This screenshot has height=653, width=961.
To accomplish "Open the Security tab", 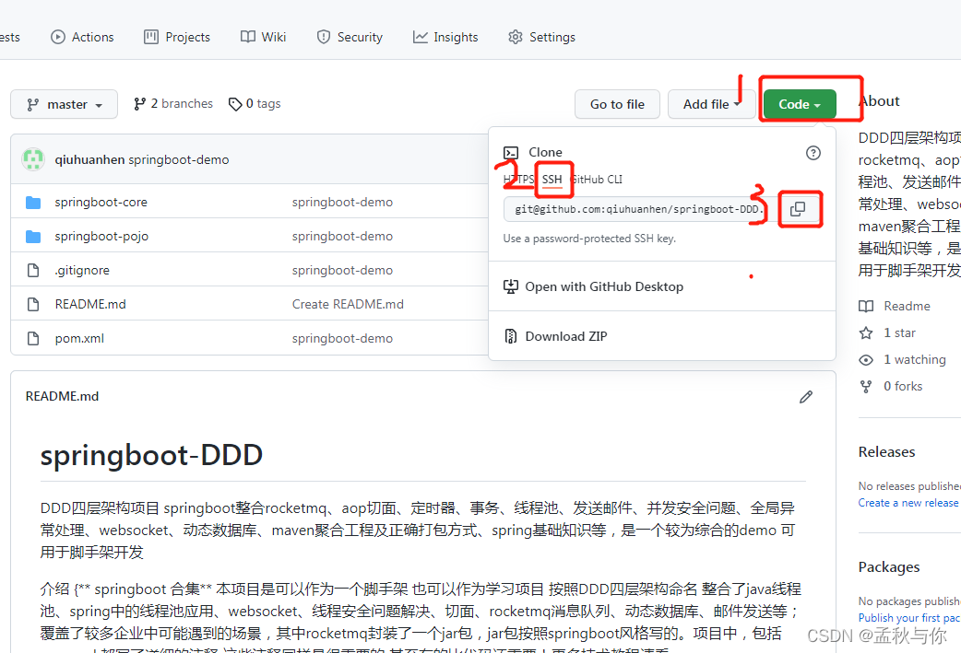I will pyautogui.click(x=350, y=37).
